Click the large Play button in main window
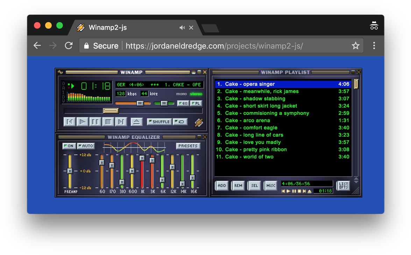 pos(82,122)
